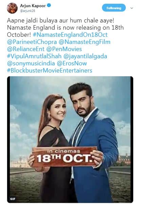Viewport: 141px width, 205px height.
Task: Open hashtag #NamasteEnglandOn18Oct
Action: click(70, 35)
